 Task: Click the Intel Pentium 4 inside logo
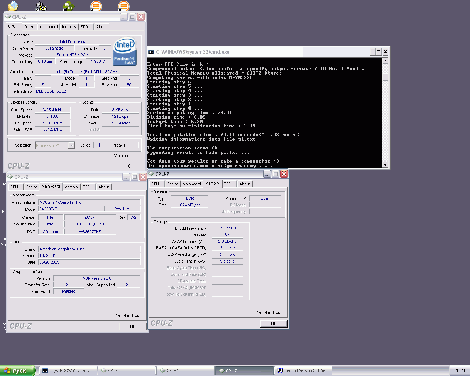(x=125, y=51)
